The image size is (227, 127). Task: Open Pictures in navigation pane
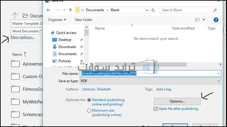click(62, 61)
